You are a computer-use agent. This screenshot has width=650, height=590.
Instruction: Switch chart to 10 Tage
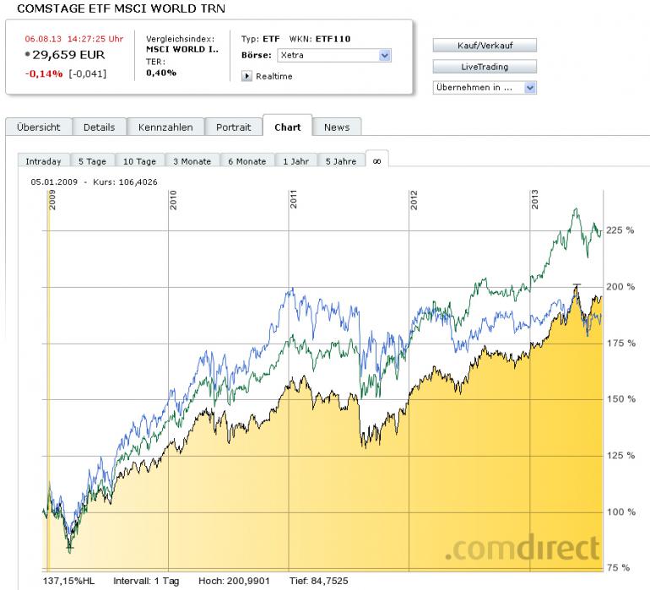(139, 161)
